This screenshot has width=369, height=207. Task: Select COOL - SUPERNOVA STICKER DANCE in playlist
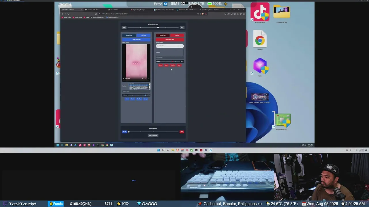coord(138,85)
